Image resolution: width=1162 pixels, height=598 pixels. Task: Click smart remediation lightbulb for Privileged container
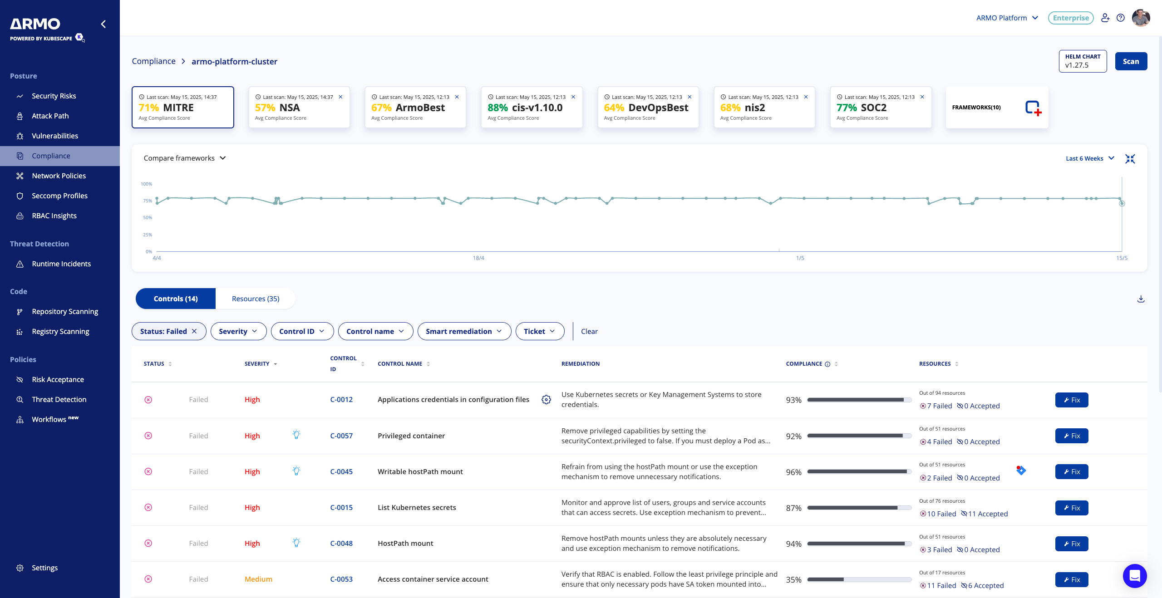click(296, 435)
